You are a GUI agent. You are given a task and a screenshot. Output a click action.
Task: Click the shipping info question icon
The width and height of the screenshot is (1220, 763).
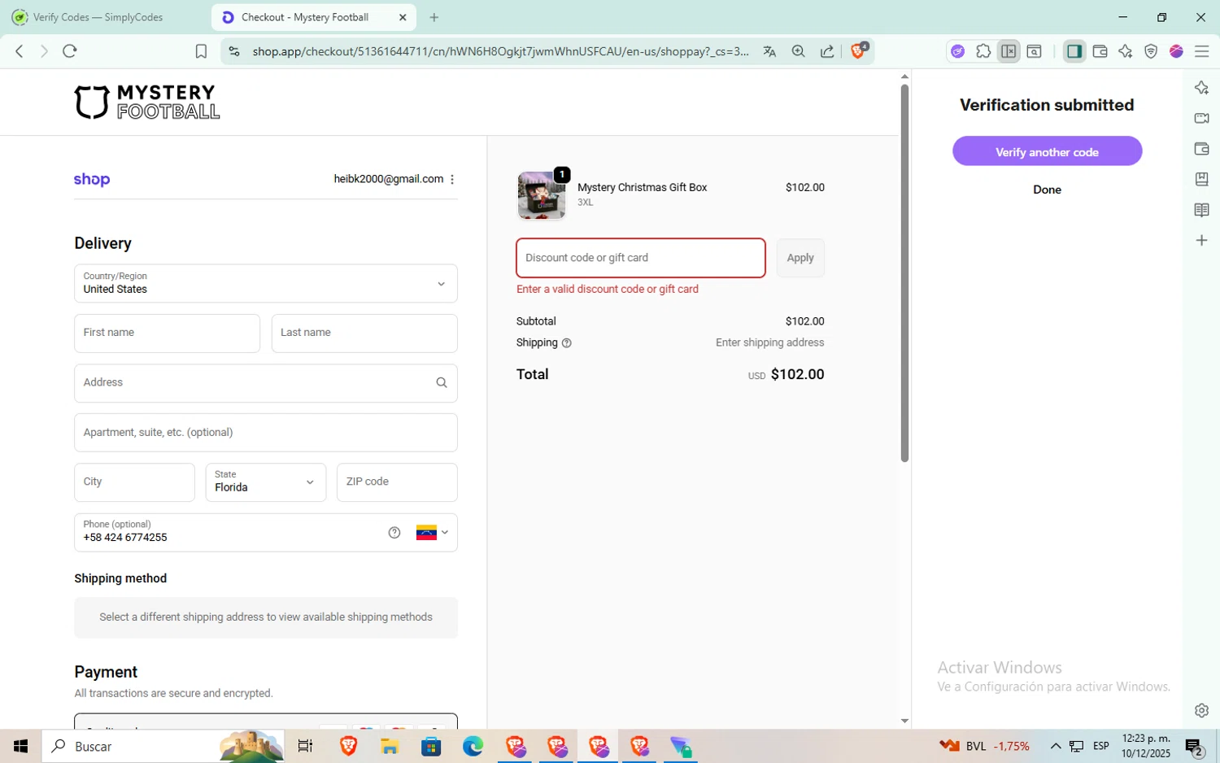point(567,343)
